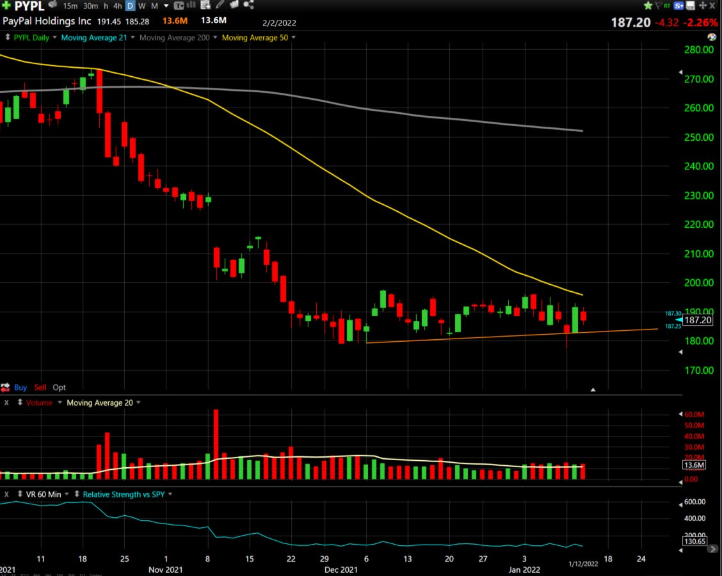Click the trade swap arrows icon
Viewport: 722px width, 576px height.
pos(5,387)
